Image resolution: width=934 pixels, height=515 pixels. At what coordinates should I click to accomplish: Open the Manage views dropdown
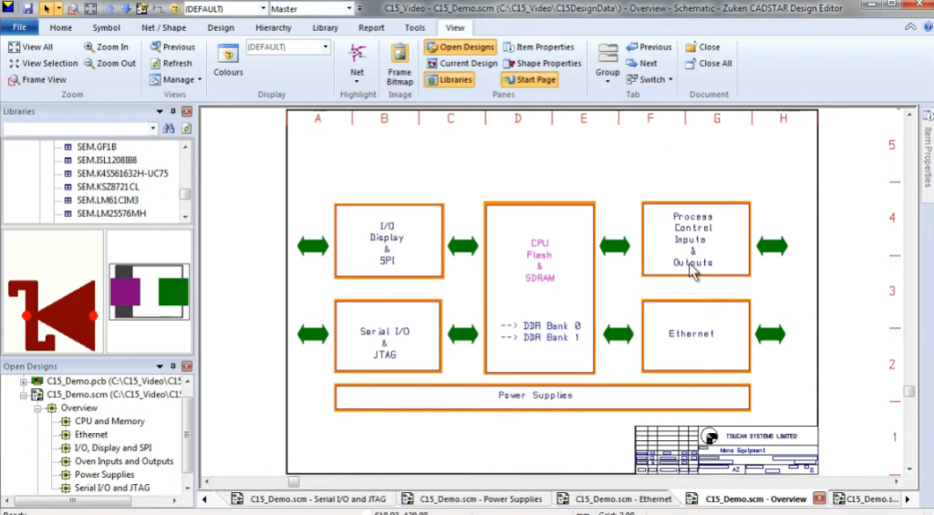tap(176, 79)
